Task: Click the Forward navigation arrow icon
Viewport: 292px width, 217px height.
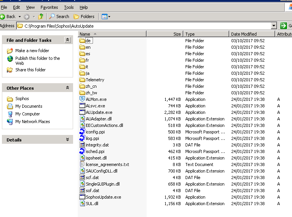Action: coord(27,16)
